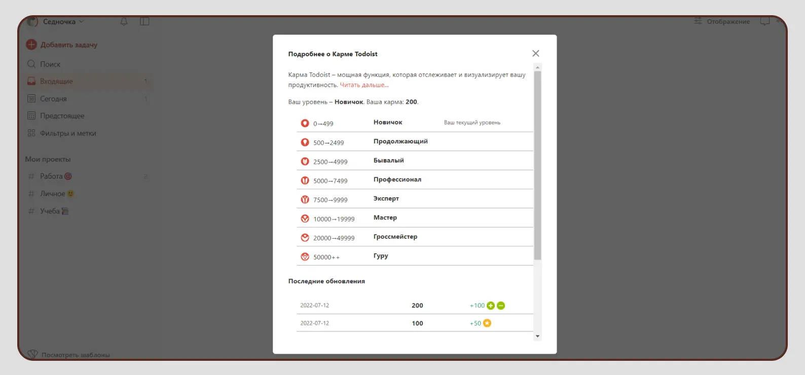Click the Гроссмейстер level karma icon
805x375 pixels.
tap(305, 238)
